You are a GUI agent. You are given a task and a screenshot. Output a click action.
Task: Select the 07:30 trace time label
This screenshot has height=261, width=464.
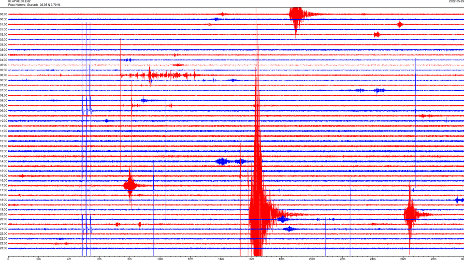point(4,90)
